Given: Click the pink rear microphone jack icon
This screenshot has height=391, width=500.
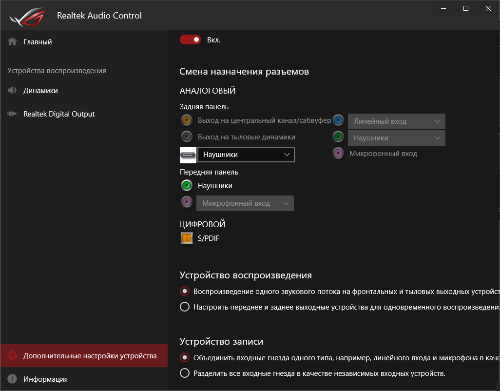Looking at the screenshot, I should [x=339, y=153].
